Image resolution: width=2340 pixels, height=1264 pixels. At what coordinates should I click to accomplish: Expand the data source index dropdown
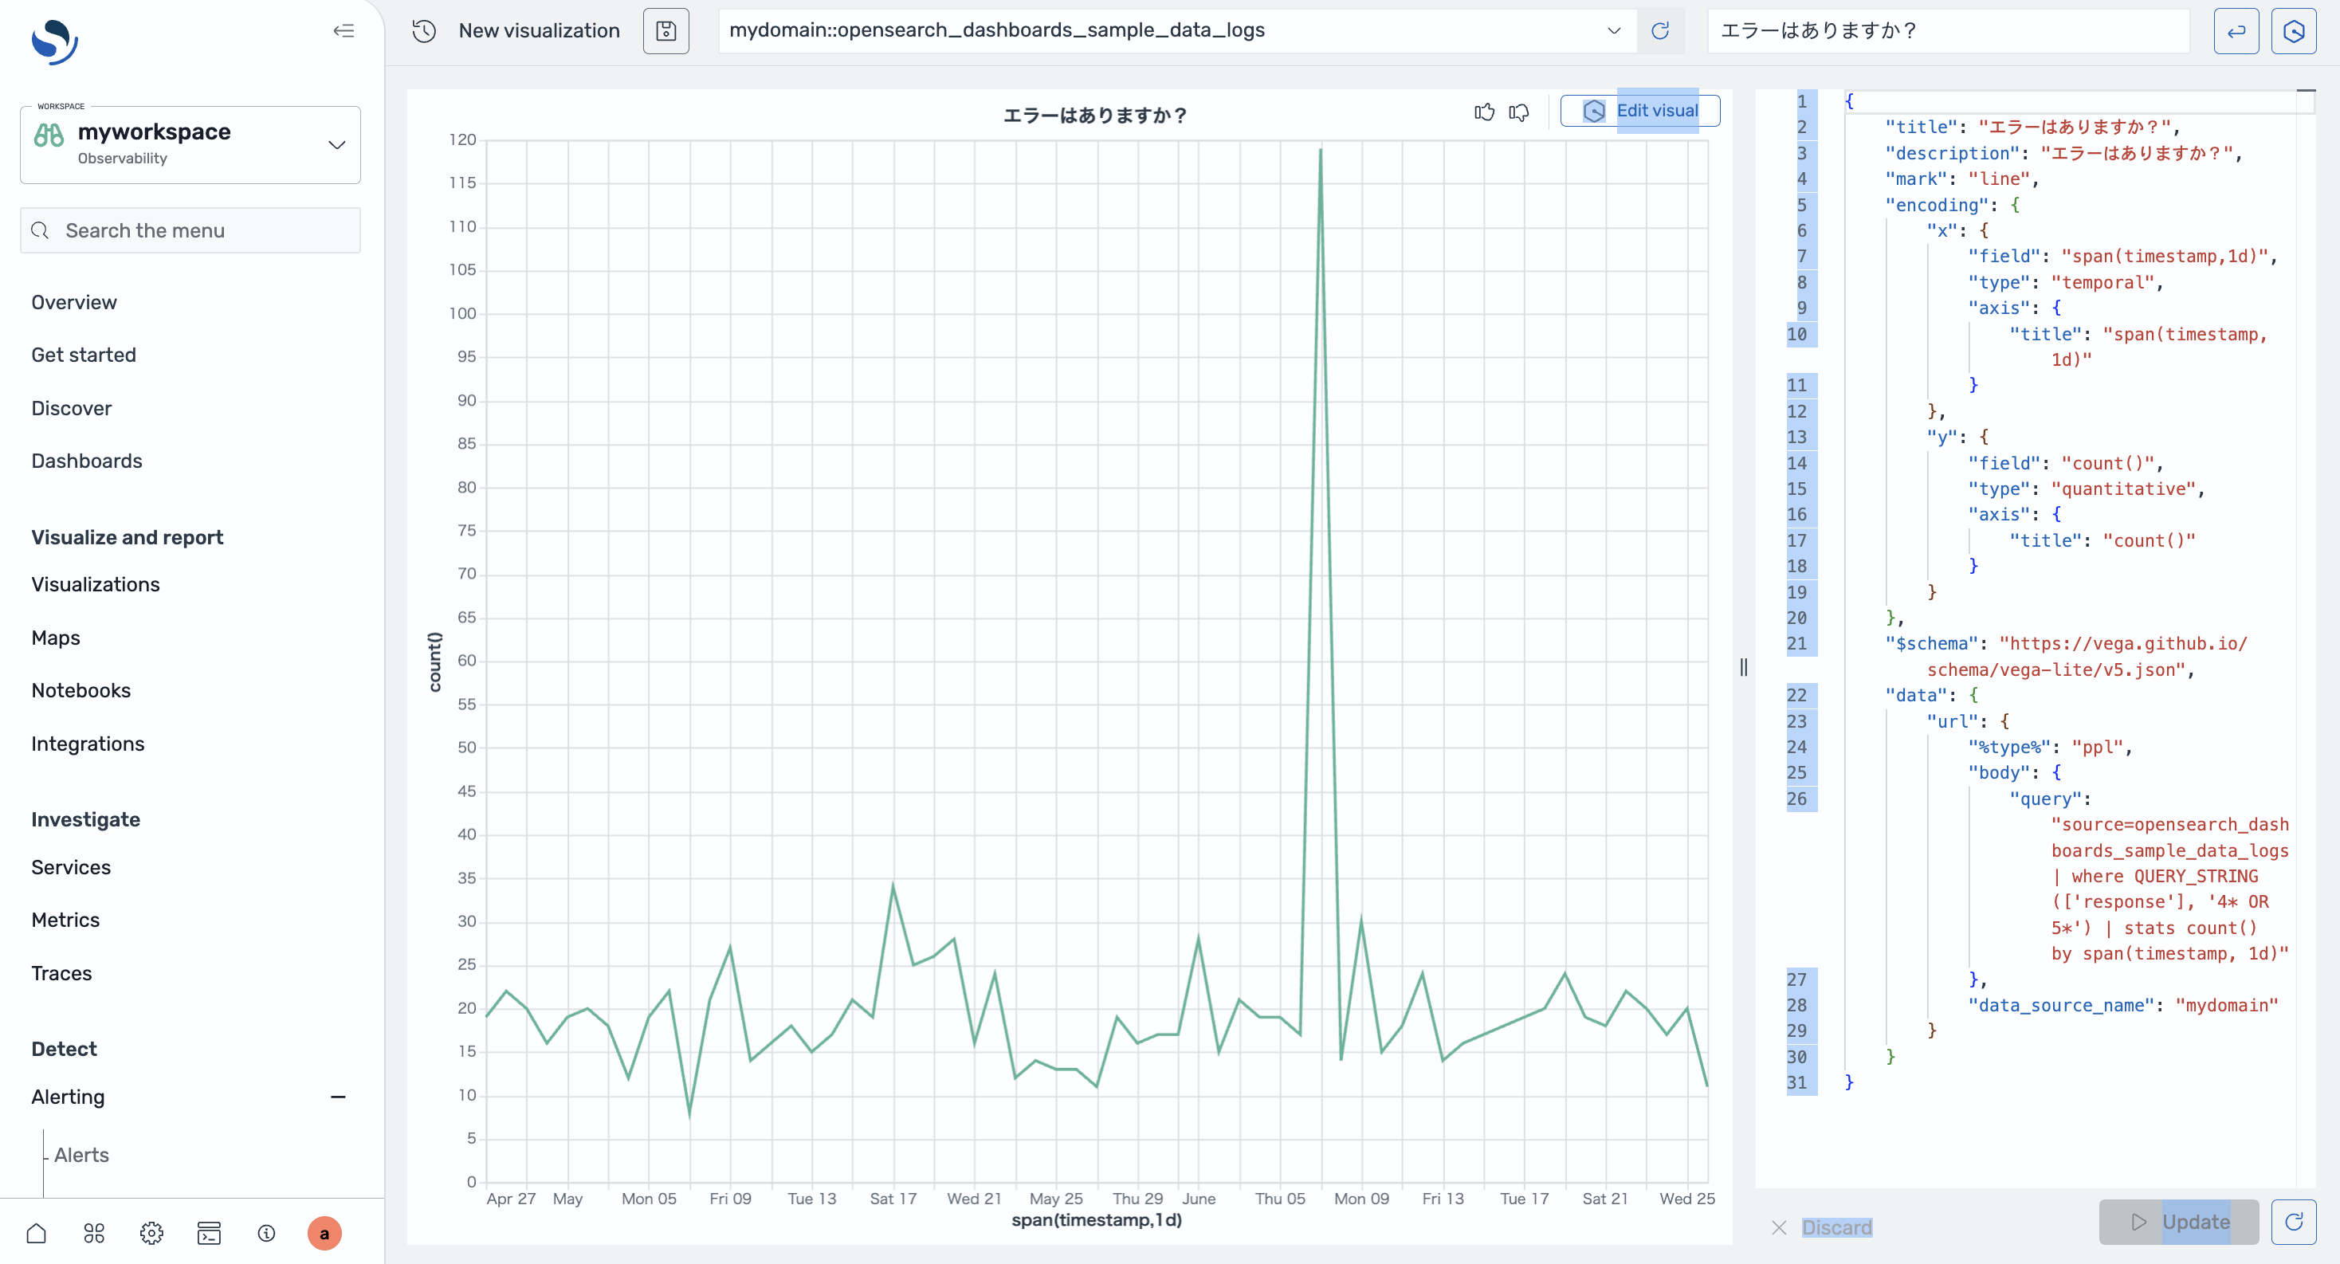click(1613, 31)
